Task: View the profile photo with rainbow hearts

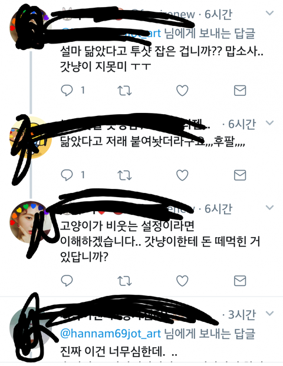Action: (x=31, y=222)
